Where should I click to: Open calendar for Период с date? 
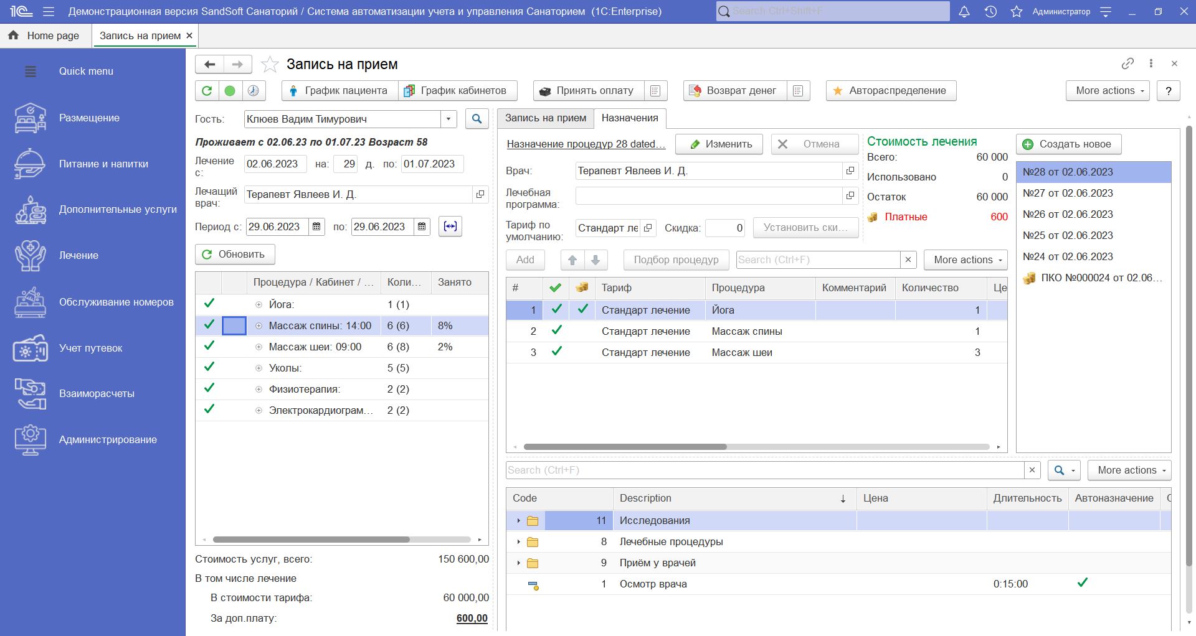point(316,227)
